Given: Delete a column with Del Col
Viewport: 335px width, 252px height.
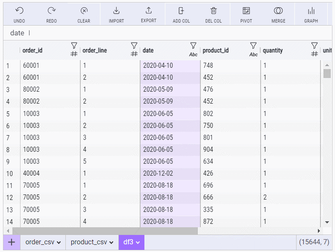Looking at the screenshot, I should [214, 11].
